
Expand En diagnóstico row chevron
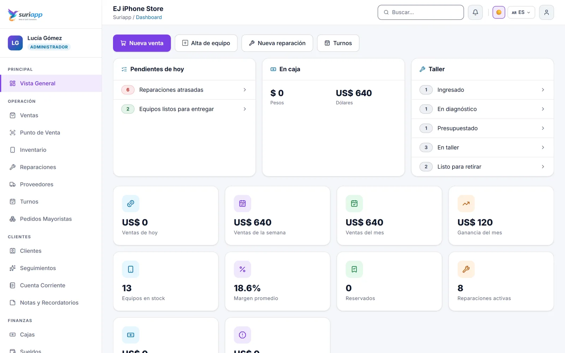tap(543, 109)
